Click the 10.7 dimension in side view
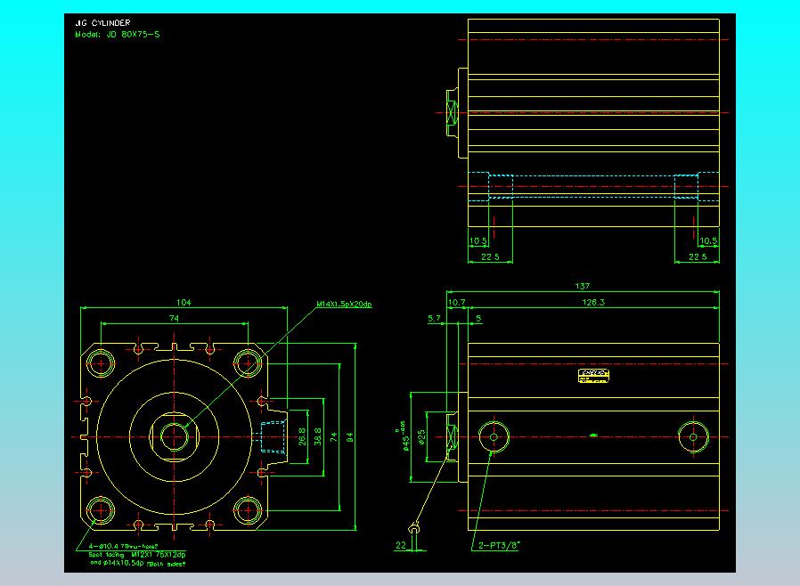This screenshot has width=800, height=586. (456, 303)
